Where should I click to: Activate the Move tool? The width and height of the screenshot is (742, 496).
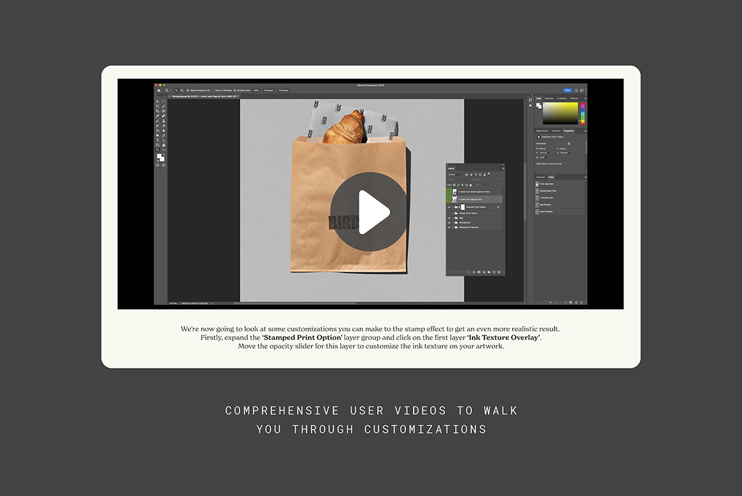(x=157, y=101)
